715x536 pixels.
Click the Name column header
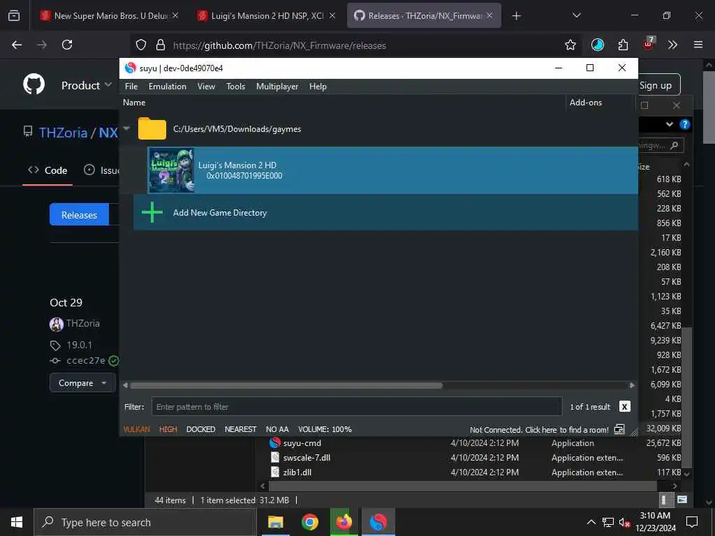point(134,103)
